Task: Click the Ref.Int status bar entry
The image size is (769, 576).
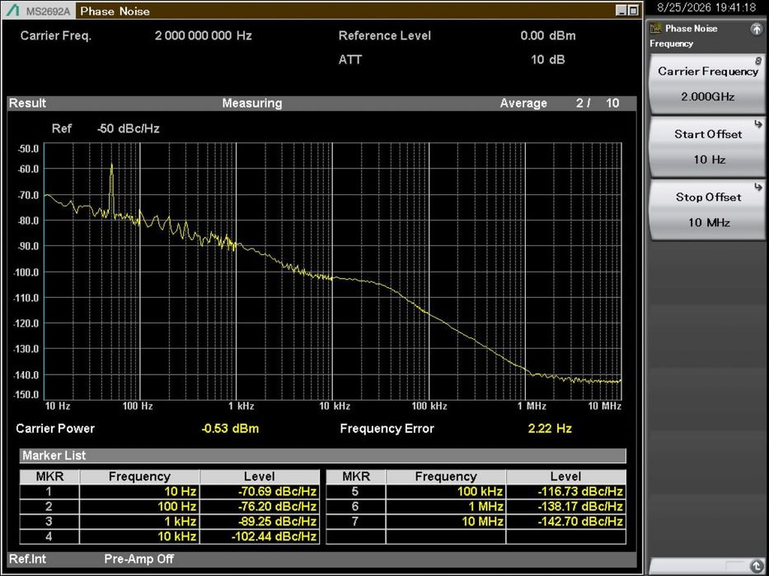Action: 27,559
